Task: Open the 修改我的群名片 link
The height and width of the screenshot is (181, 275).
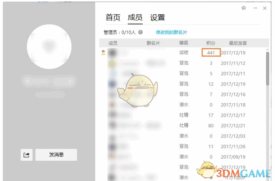Action: point(171,32)
